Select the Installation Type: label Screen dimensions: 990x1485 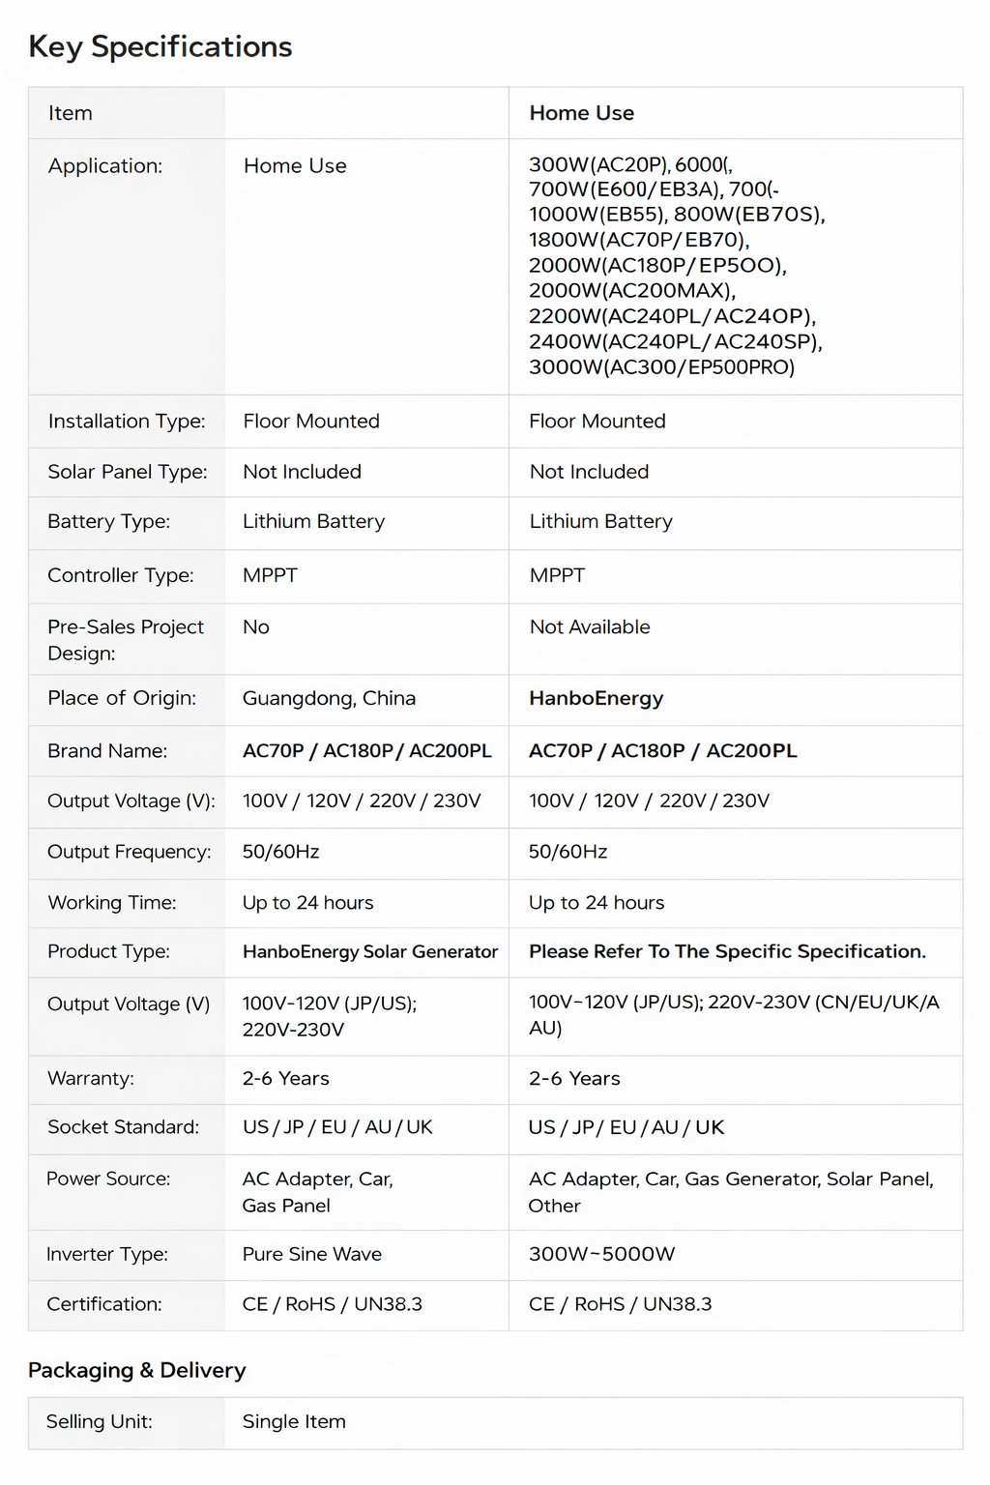pyautogui.click(x=127, y=421)
